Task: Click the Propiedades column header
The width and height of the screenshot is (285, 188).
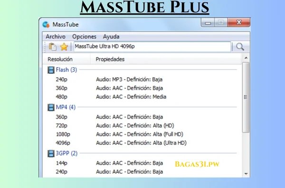Action: (165, 59)
